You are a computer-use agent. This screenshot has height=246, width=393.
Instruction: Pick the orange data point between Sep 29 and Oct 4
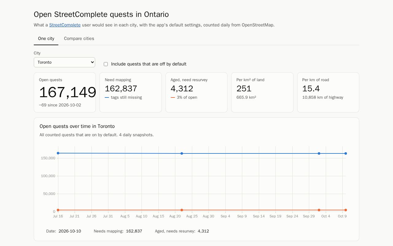(x=319, y=210)
